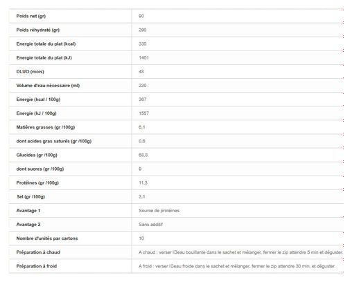Image resolution: width=352 pixels, height=282 pixels.
Task: Select the 'Poids réhydraté (gr)' label
Action: [38, 30]
